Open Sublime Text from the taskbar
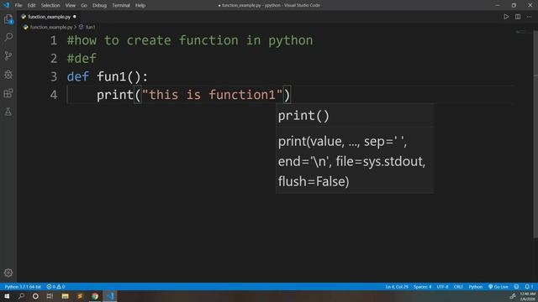 pos(80,296)
